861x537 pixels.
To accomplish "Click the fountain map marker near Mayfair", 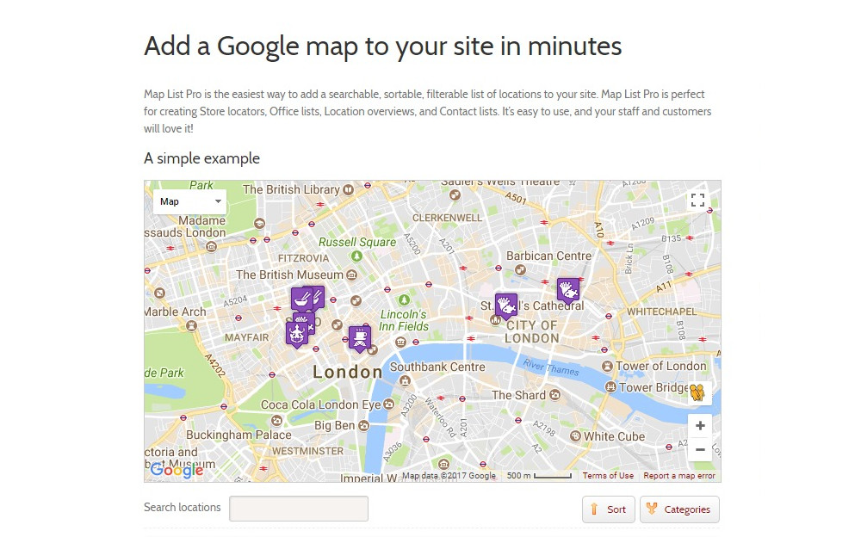I will [x=296, y=333].
